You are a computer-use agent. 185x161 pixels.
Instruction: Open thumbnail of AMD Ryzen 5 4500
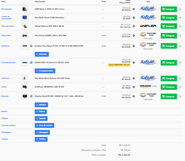[x=25, y=9]
